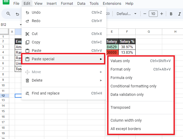Click the Salary % header cell

pos(127,41)
